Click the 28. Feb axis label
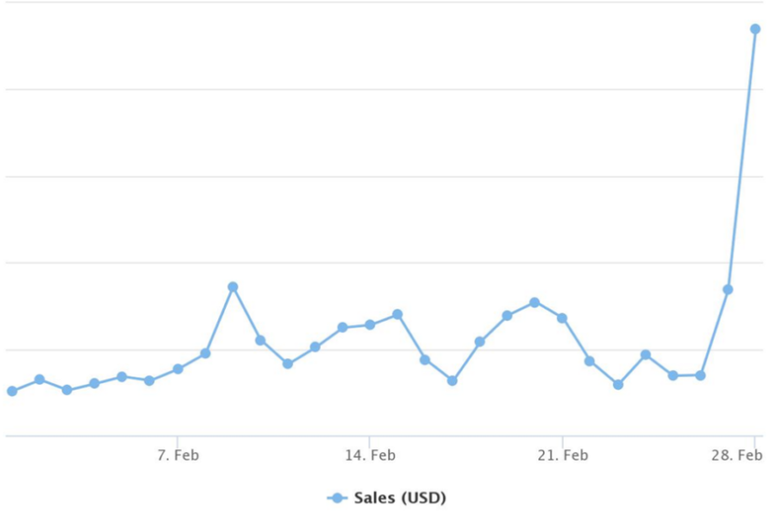This screenshot has height=522, width=780. point(737,455)
